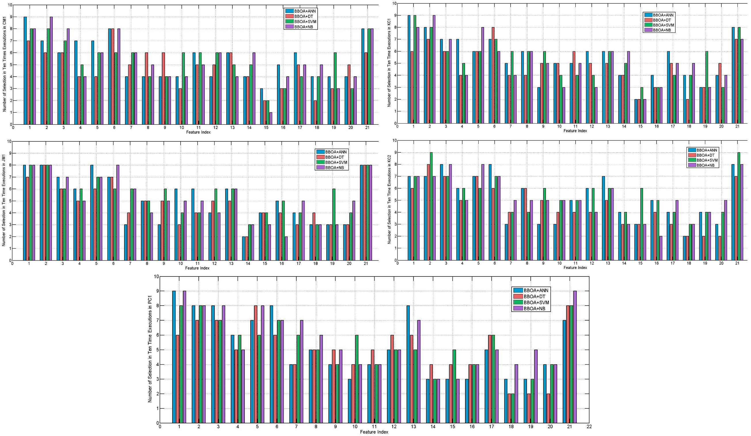Click blue bar for feature 1 in PC1 chart

pyautogui.click(x=174, y=357)
